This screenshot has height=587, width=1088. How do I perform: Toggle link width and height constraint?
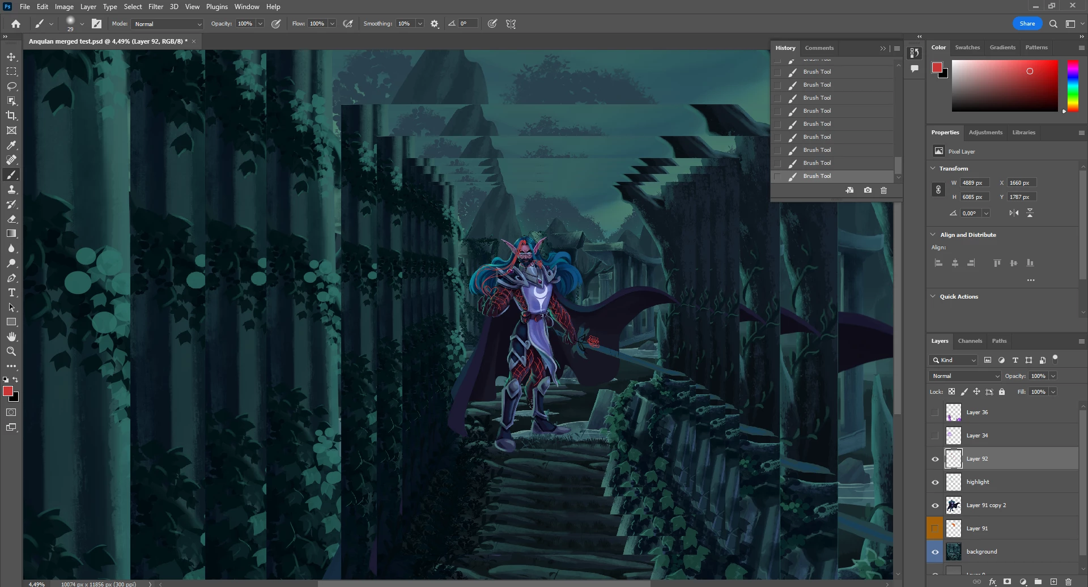938,190
